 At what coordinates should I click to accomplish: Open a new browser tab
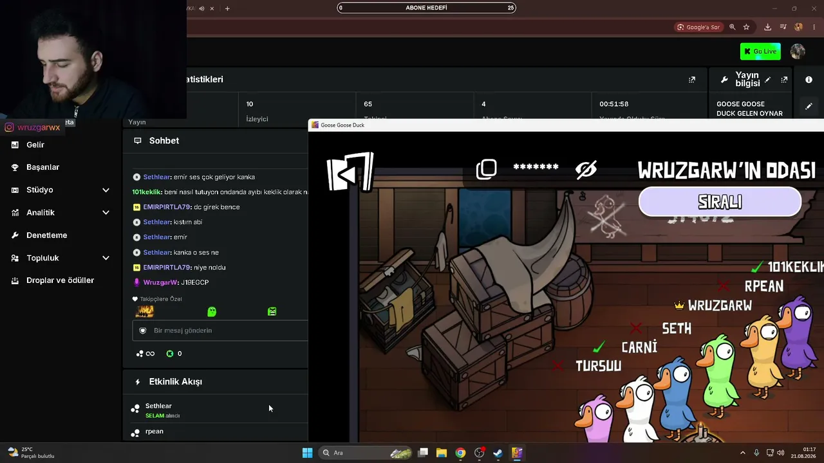tap(227, 8)
